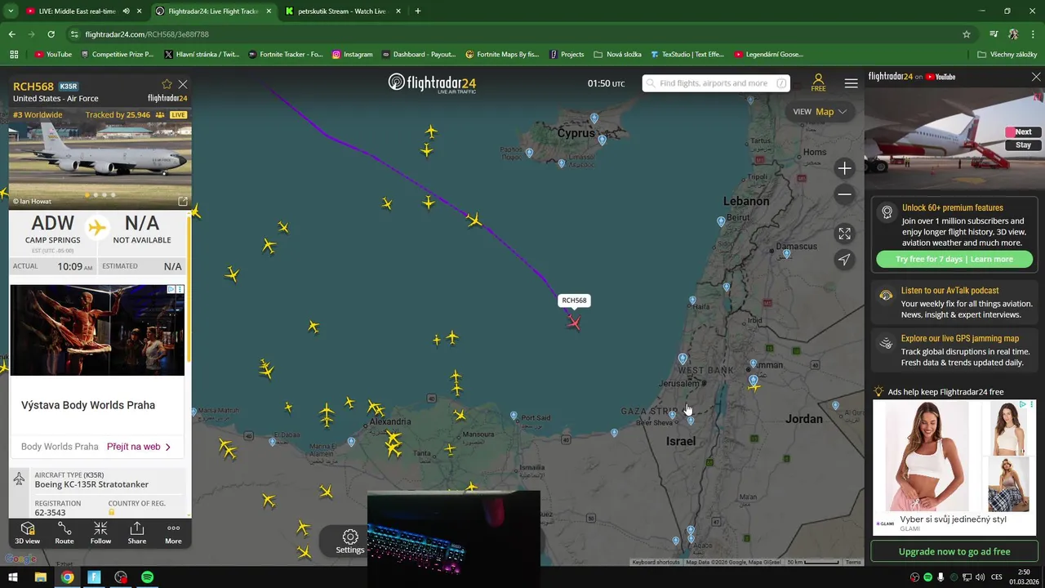The height and width of the screenshot is (588, 1045).
Task: Follow the selected aircraft
Action: coord(100,533)
